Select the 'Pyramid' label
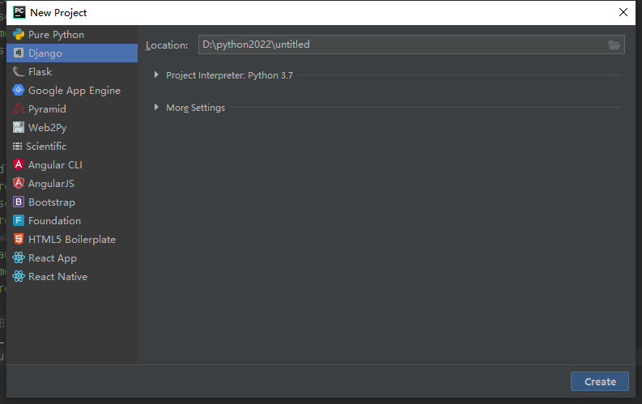 click(47, 109)
